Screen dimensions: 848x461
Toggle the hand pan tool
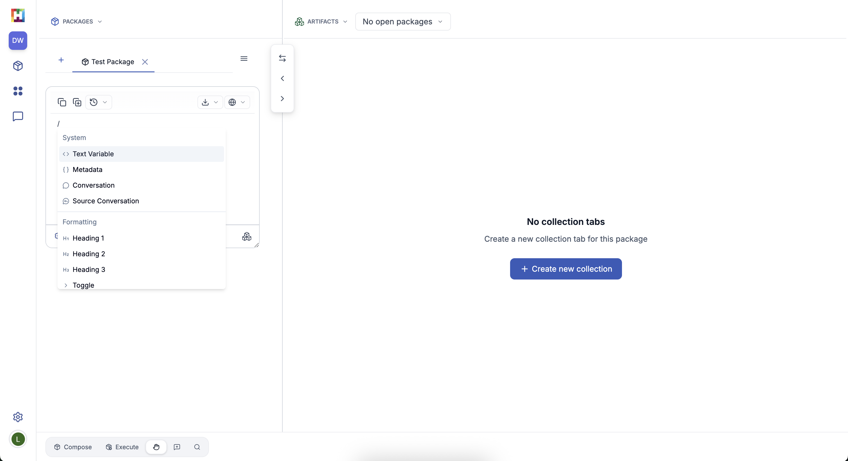(156, 447)
